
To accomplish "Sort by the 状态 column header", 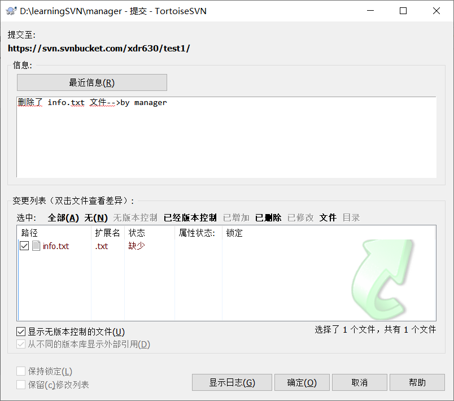I will pyautogui.click(x=133, y=232).
